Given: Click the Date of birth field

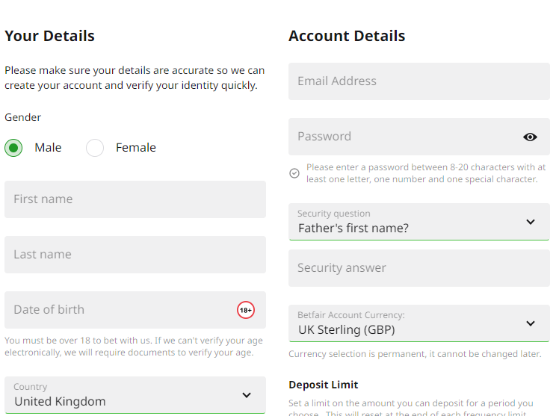Looking at the screenshot, I should click(120, 310).
